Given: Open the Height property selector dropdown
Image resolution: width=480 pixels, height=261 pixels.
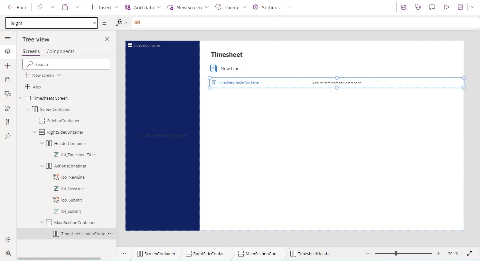Looking at the screenshot, I should [94, 23].
